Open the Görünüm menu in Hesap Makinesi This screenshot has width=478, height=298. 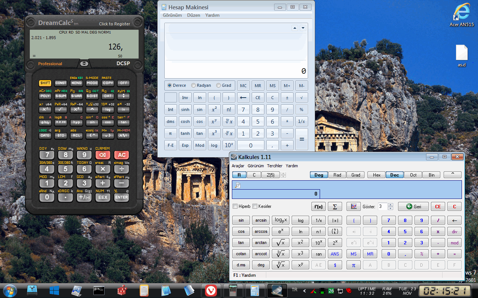172,15
